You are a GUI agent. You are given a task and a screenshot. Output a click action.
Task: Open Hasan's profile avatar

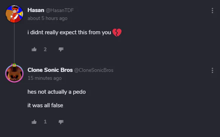[x=14, y=14]
